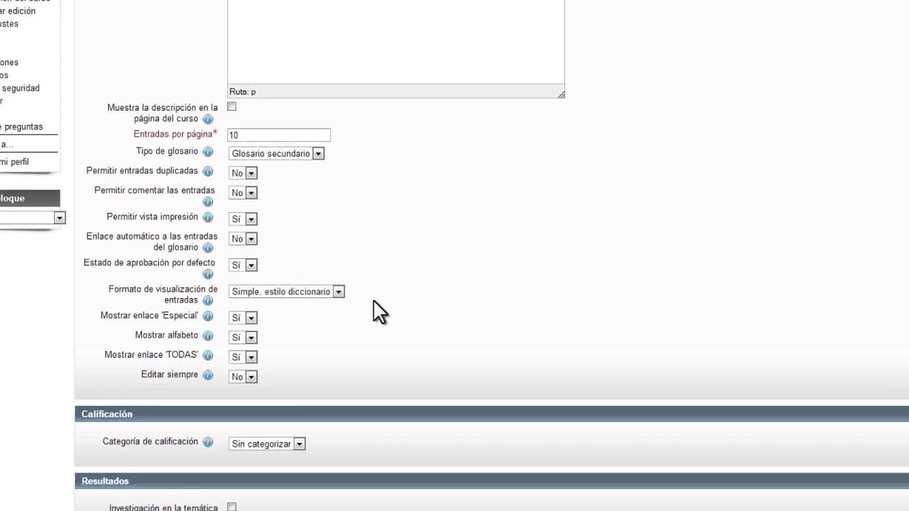The height and width of the screenshot is (511, 909).
Task: Open the 'preguntas' sidebar link
Action: pyautogui.click(x=21, y=127)
